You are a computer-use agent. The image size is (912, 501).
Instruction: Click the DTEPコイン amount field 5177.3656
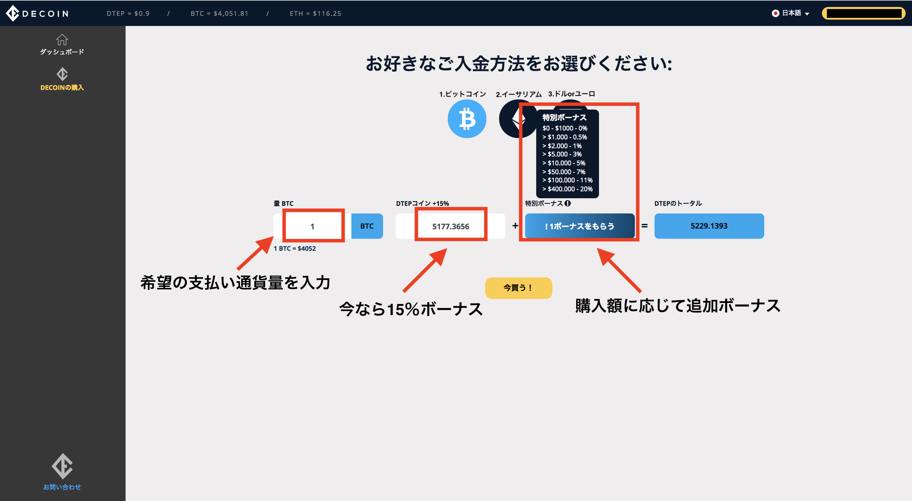450,226
